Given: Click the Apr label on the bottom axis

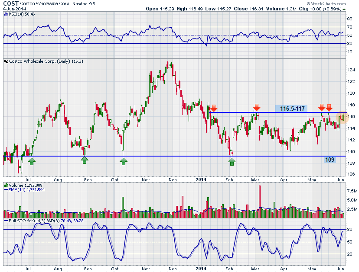Looking at the screenshot, I should tap(284, 269).
